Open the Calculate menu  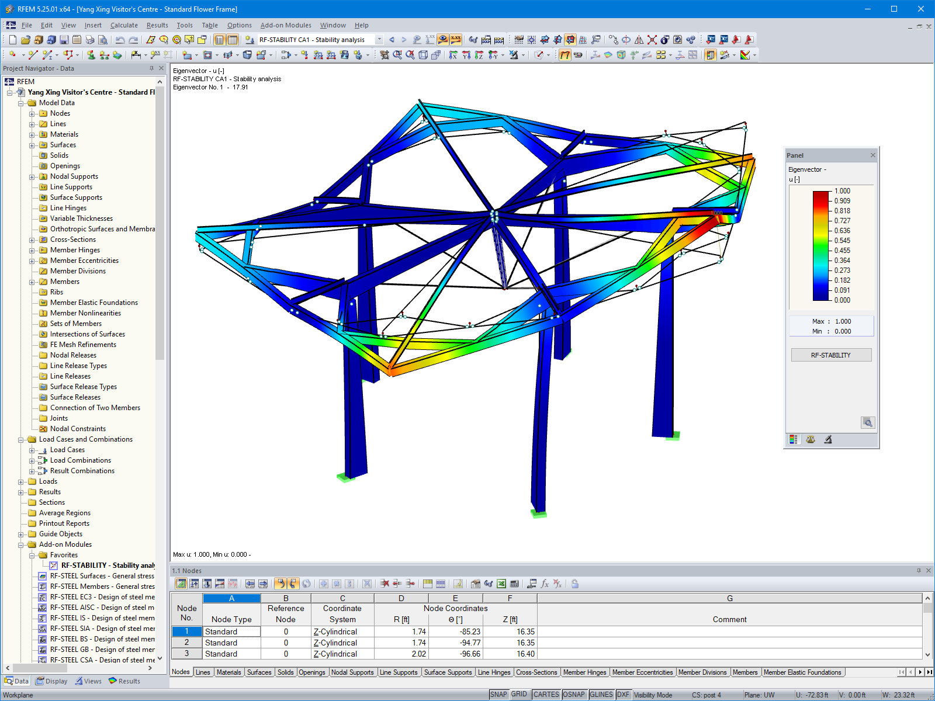[x=124, y=25]
